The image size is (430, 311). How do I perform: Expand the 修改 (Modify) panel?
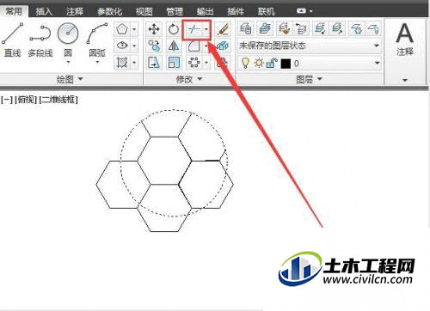click(189, 79)
